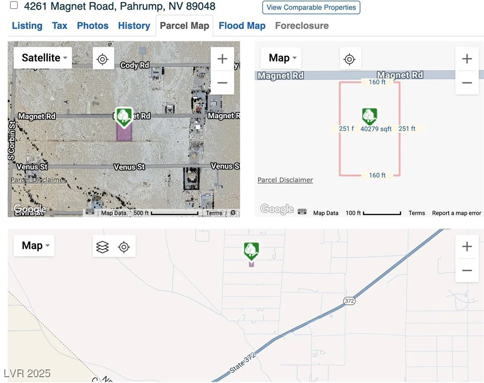Open the Listing tab
Image resolution: width=484 pixels, height=383 pixels.
(x=27, y=26)
